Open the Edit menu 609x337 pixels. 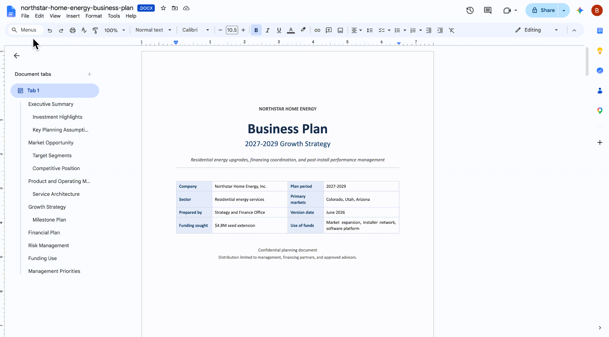[x=39, y=16]
